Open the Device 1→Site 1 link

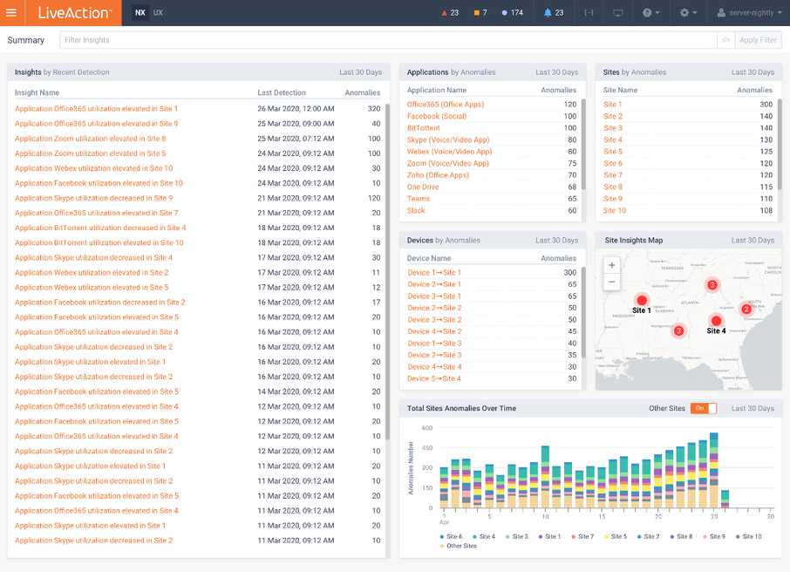pos(433,273)
